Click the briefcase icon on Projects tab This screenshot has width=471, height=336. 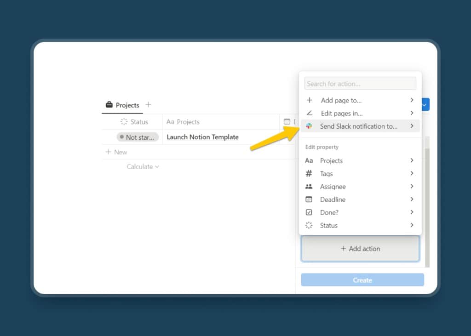tap(109, 105)
